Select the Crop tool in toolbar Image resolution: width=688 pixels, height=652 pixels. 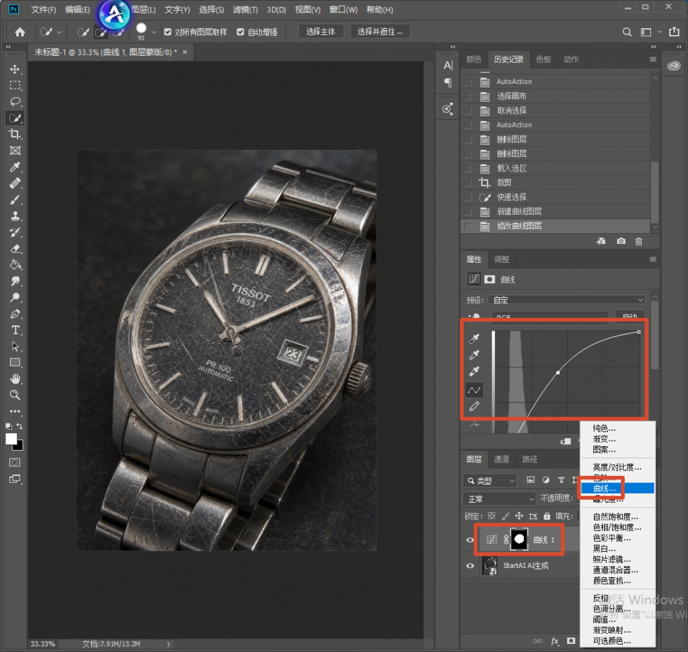click(15, 134)
